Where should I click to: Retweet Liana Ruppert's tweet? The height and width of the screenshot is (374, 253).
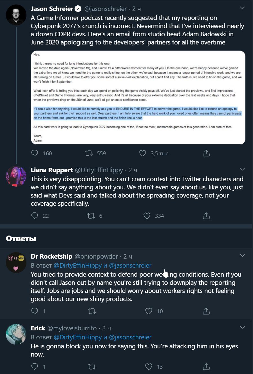click(x=91, y=216)
